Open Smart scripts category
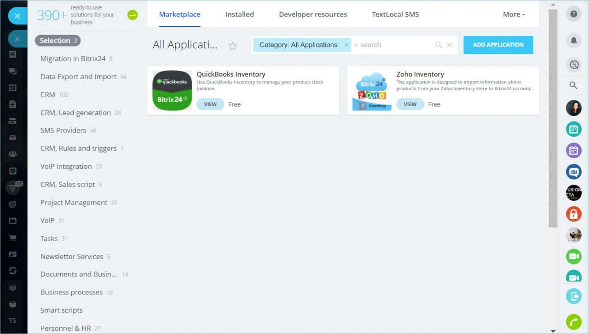The width and height of the screenshot is (589, 334). (62, 311)
